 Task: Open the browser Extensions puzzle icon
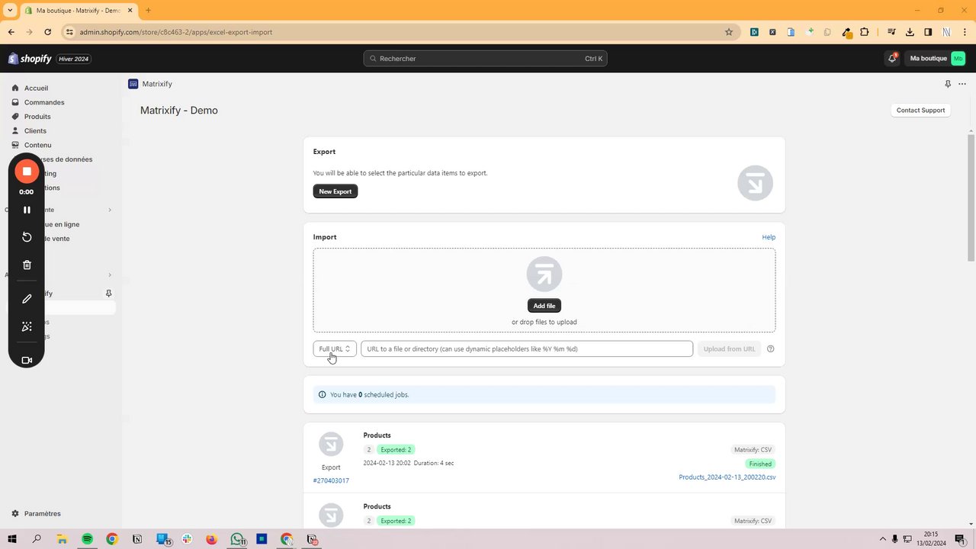(x=864, y=32)
